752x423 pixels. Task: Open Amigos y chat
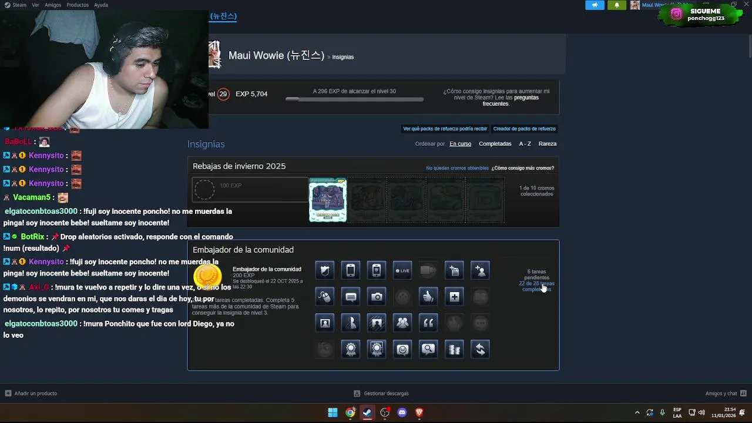click(726, 394)
